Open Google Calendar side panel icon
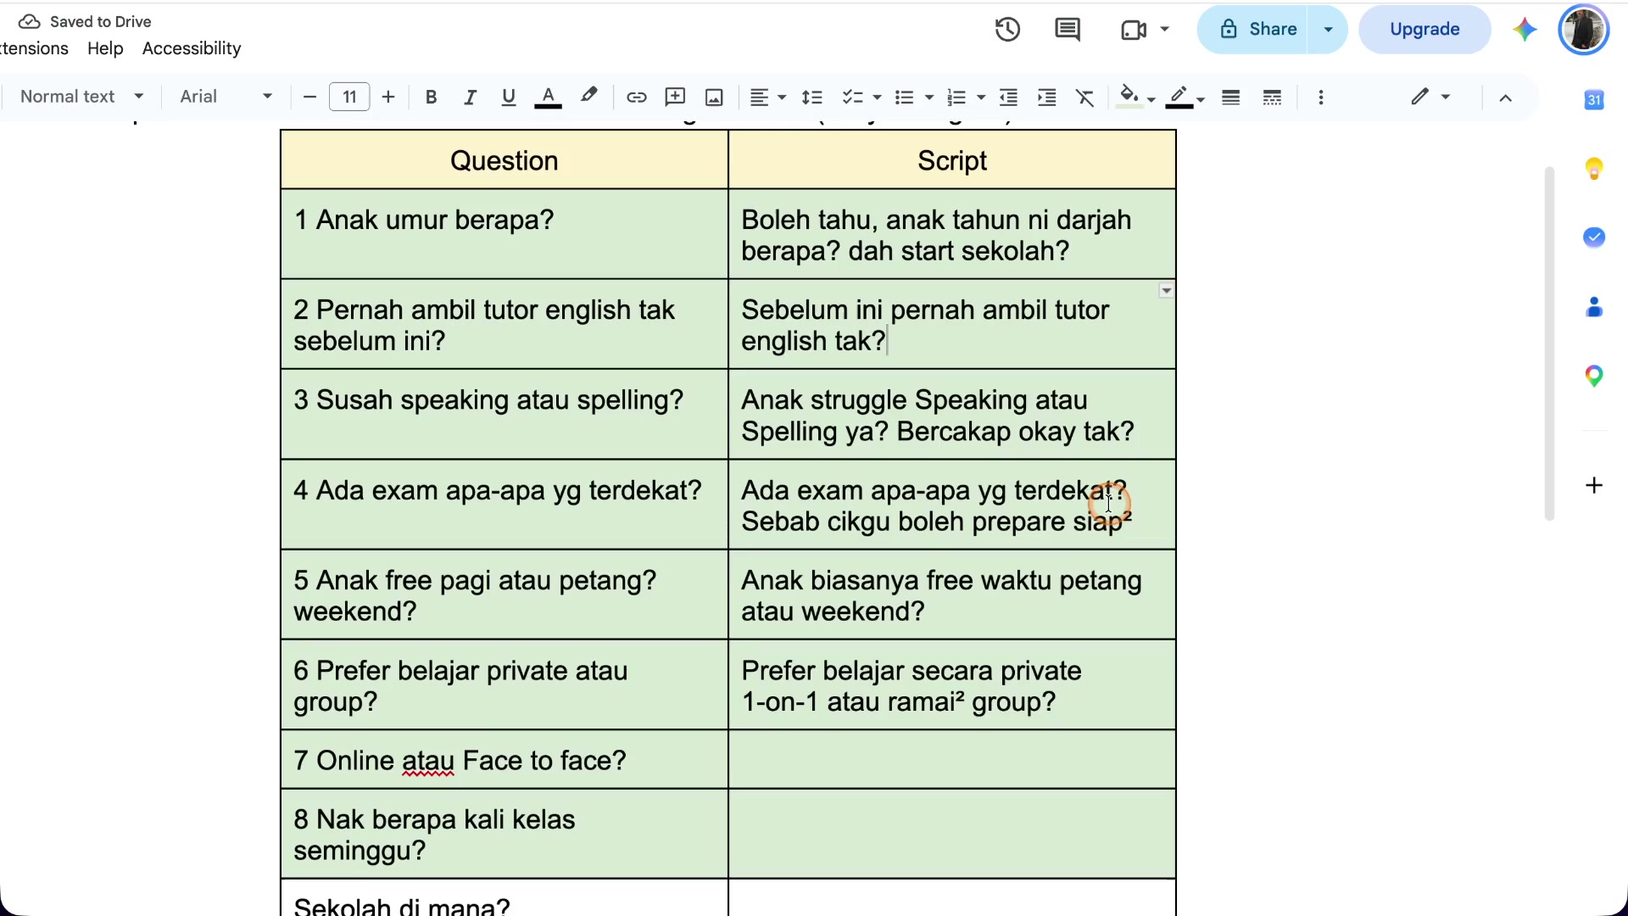Viewport: 1628px width, 916px height. pos(1594,100)
